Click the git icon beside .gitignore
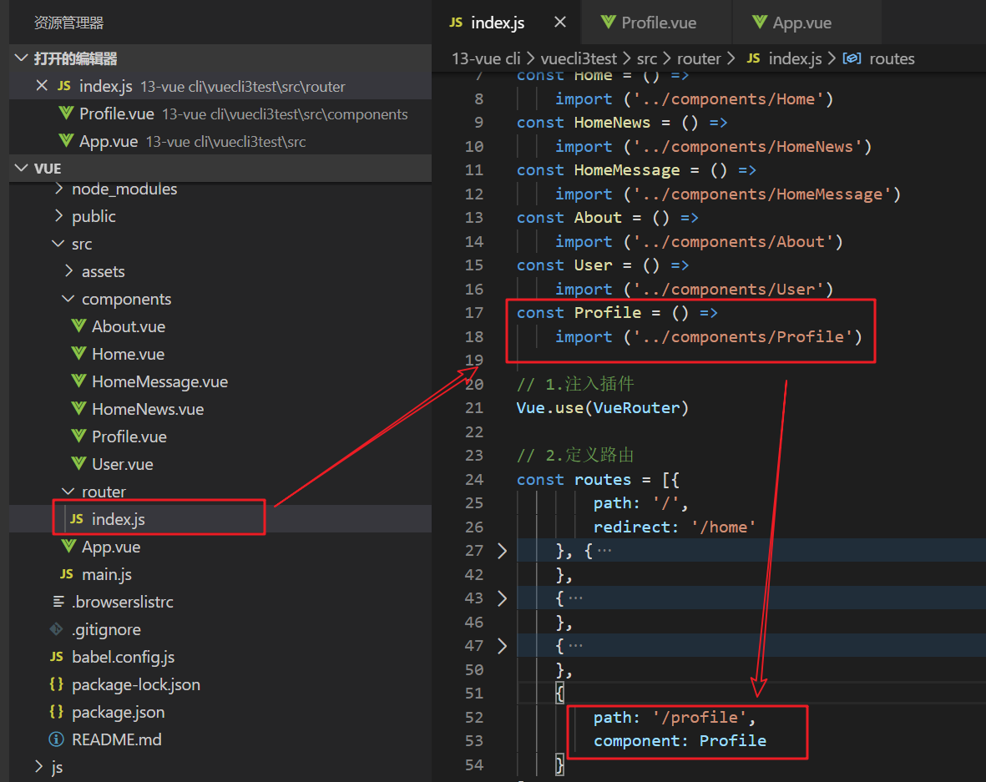The height and width of the screenshot is (782, 986). 57,629
